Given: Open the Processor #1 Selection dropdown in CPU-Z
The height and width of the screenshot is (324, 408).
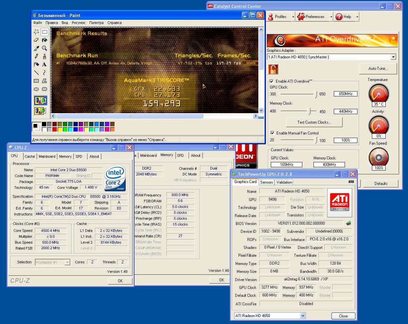Looking at the screenshot, I should [x=67, y=262].
